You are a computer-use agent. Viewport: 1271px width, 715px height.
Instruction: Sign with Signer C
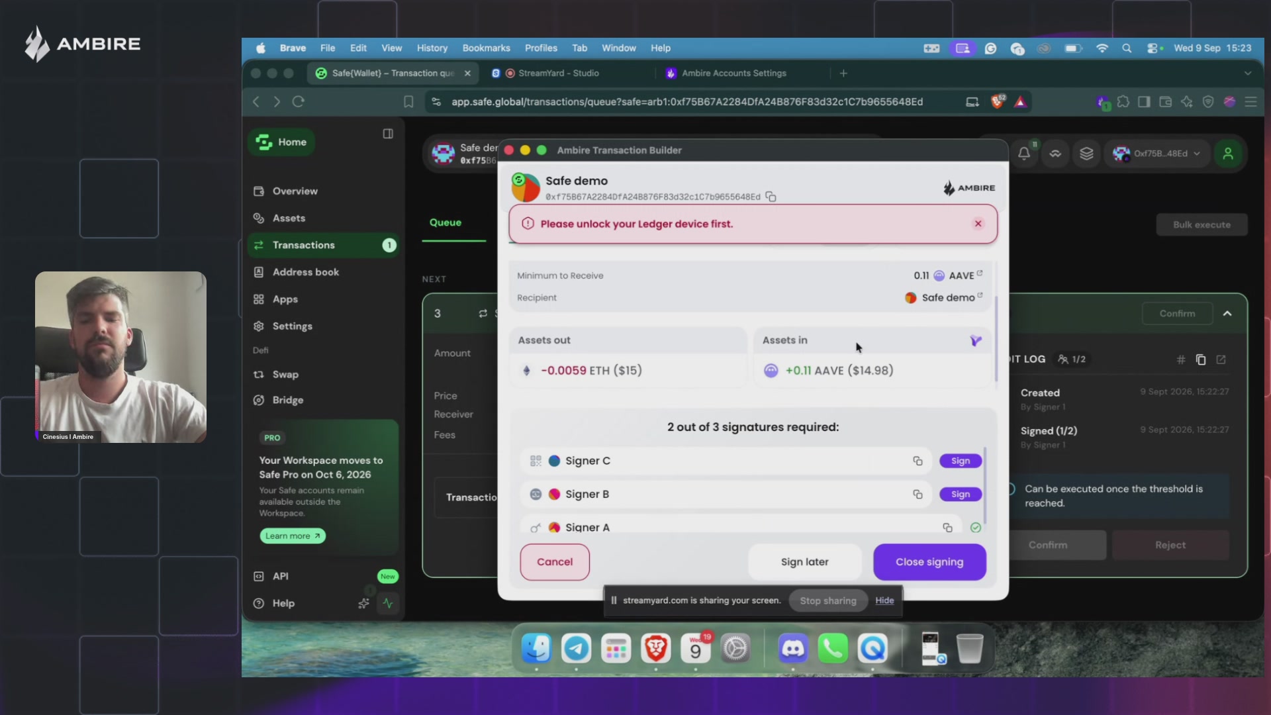(x=961, y=461)
